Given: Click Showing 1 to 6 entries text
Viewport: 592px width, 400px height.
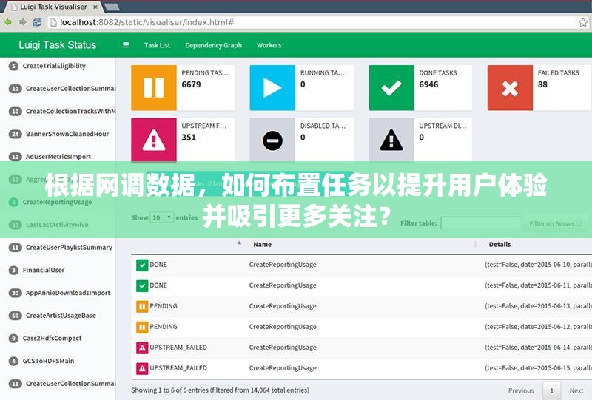Looking at the screenshot, I should coord(220,390).
